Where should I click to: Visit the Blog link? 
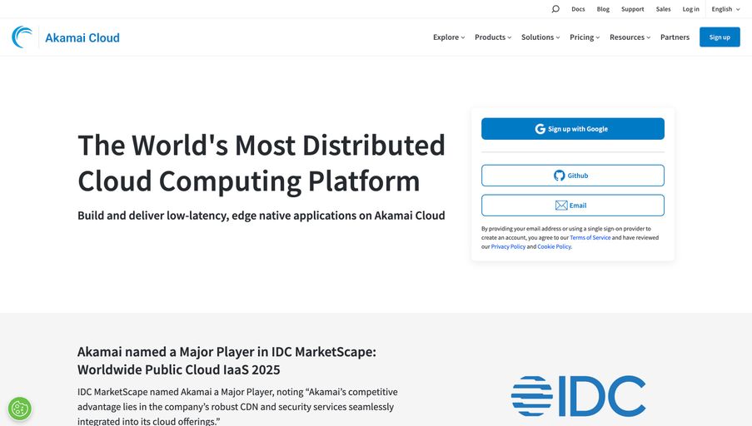(603, 9)
